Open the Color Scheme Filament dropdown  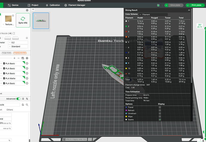pos(153,14)
